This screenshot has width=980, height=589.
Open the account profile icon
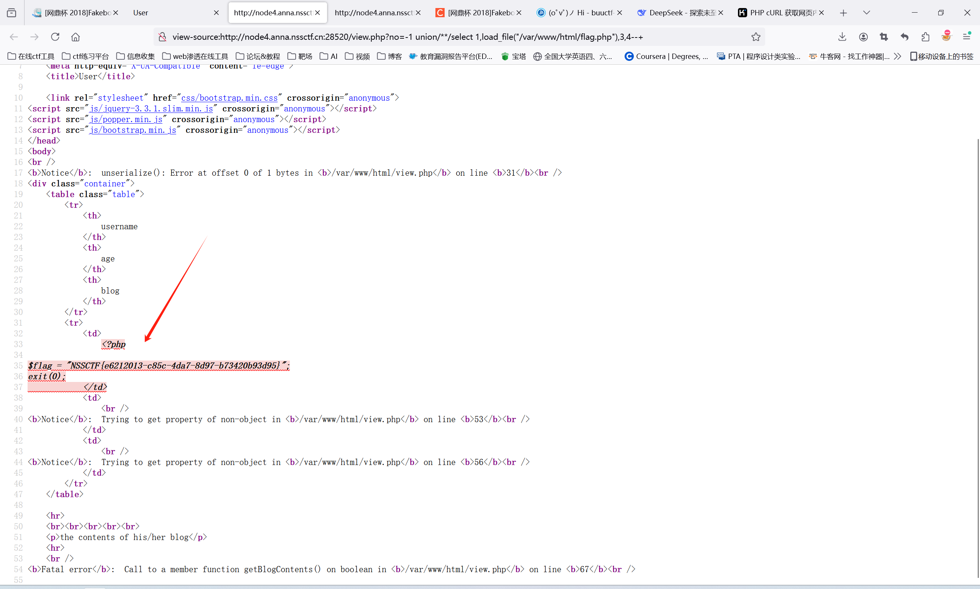pos(863,37)
